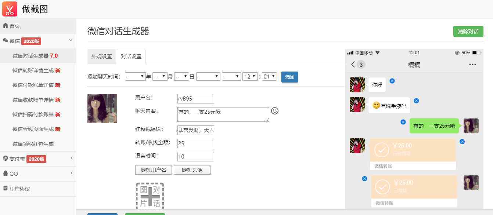Click the avatar beside the received transfer card

(x=357, y=146)
